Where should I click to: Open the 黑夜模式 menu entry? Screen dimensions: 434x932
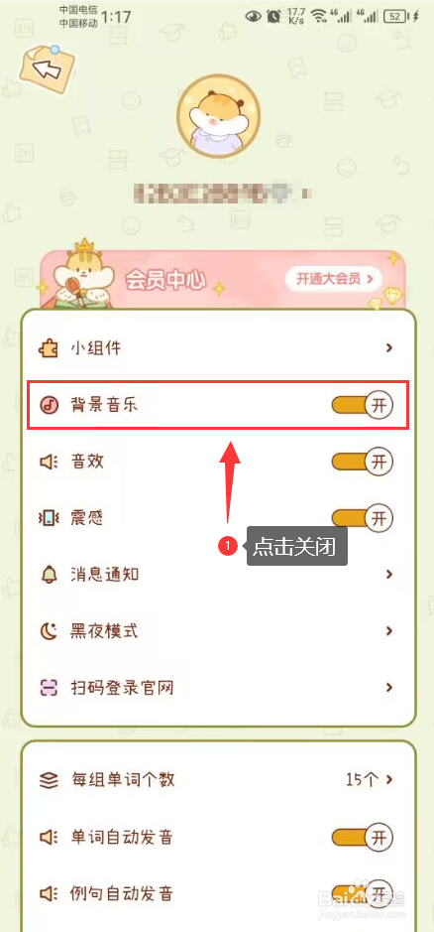tap(218, 631)
